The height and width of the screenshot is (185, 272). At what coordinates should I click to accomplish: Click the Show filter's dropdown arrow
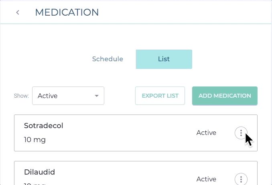click(x=96, y=96)
